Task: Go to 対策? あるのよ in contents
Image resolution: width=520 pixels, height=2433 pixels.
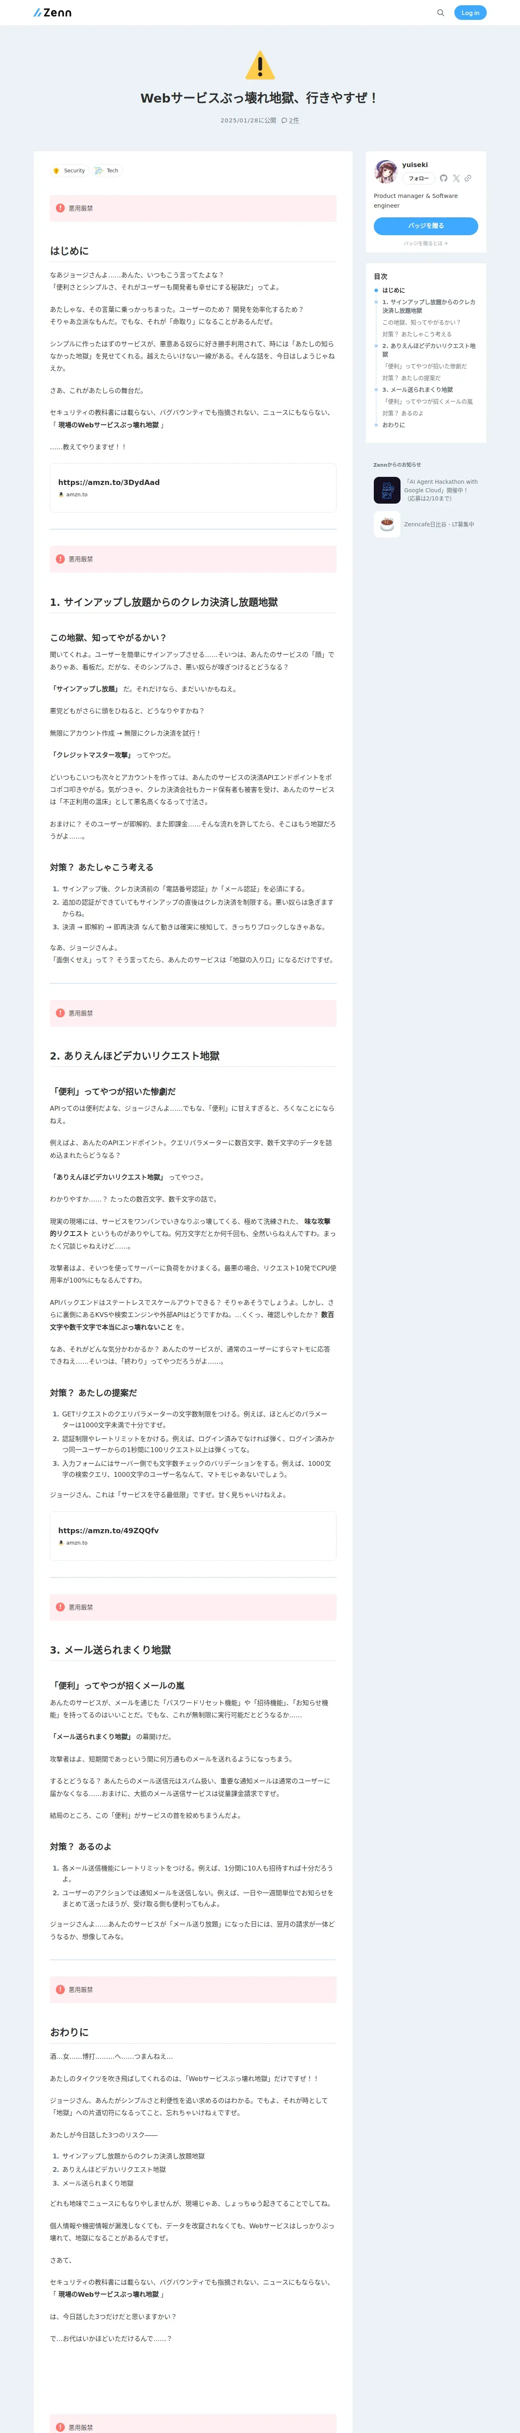Action: pyautogui.click(x=403, y=413)
